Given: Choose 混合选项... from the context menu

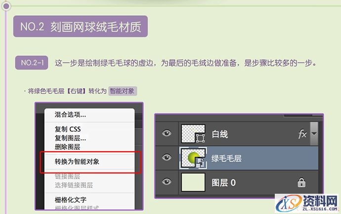Looking at the screenshot, I should click(70, 114).
